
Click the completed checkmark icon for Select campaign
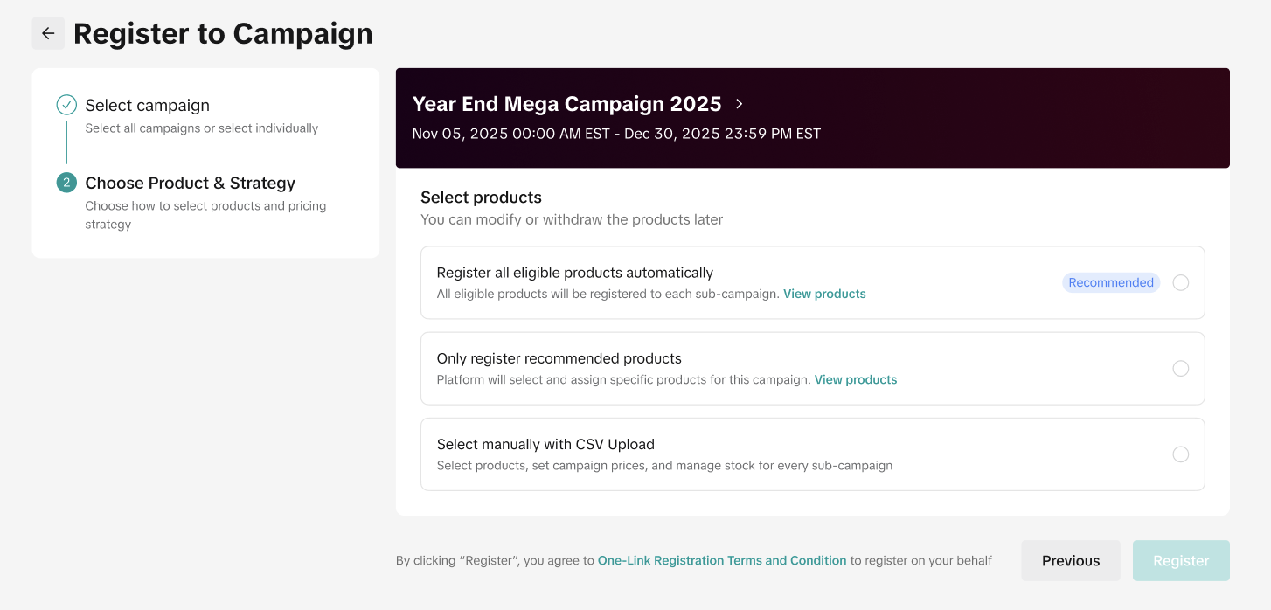click(66, 106)
